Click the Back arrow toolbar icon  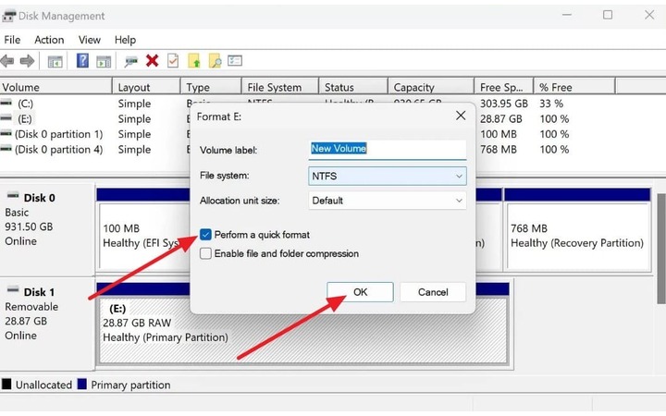7,61
